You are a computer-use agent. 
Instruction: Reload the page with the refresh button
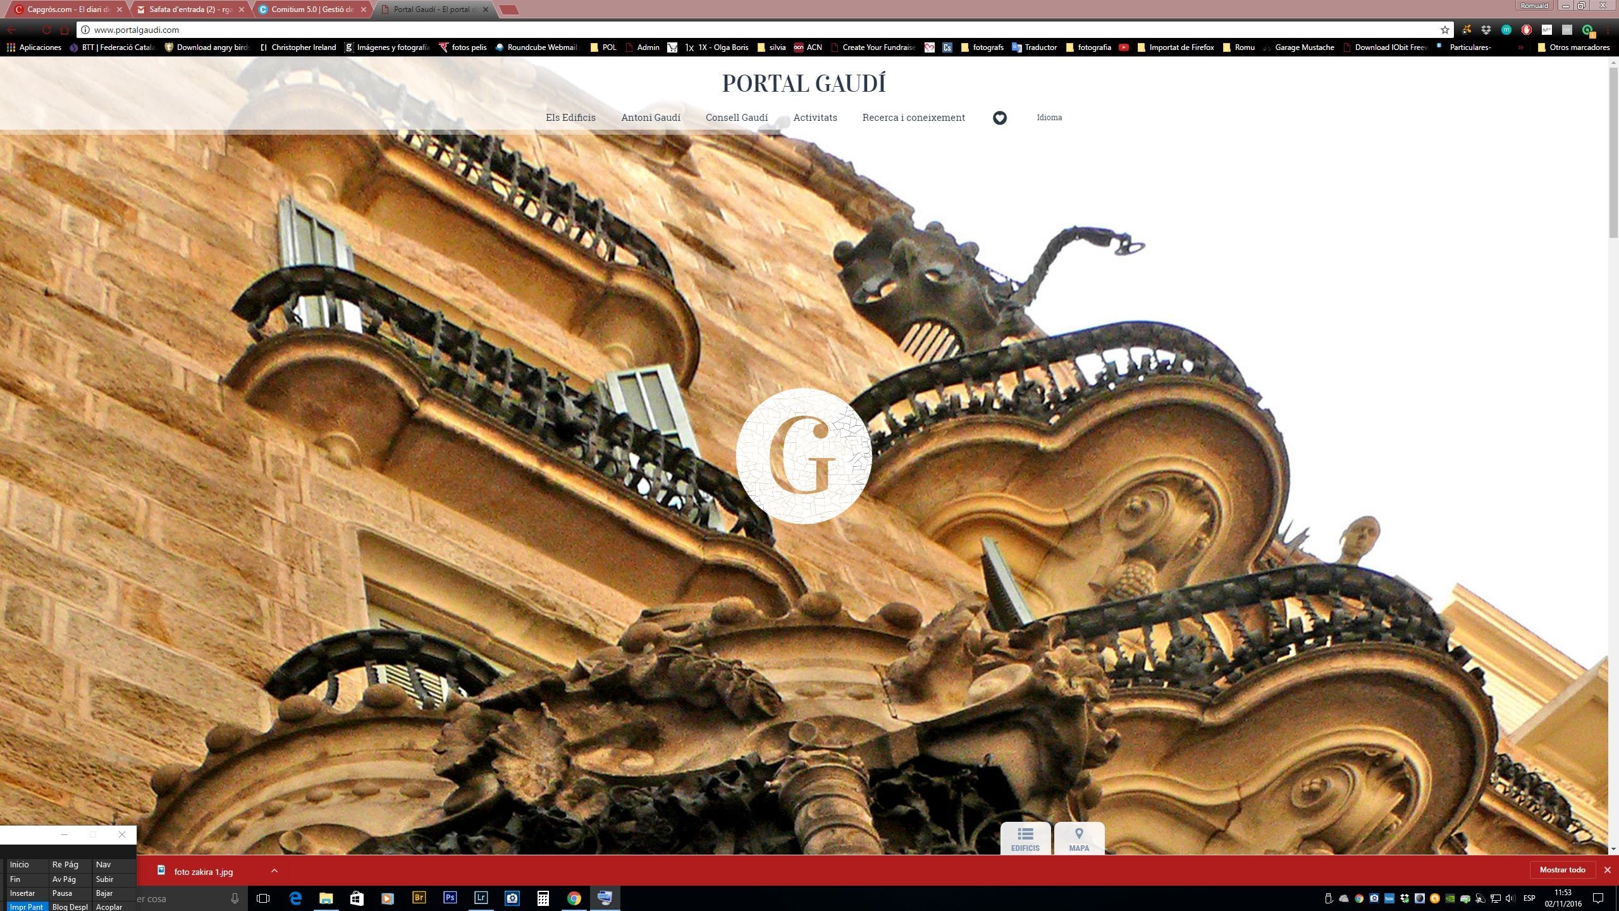point(47,30)
